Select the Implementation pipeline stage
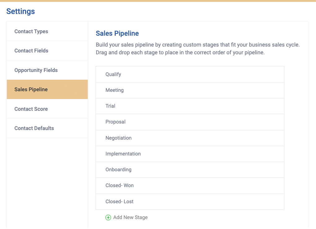Screen dimensions: 316x229 point(190,154)
